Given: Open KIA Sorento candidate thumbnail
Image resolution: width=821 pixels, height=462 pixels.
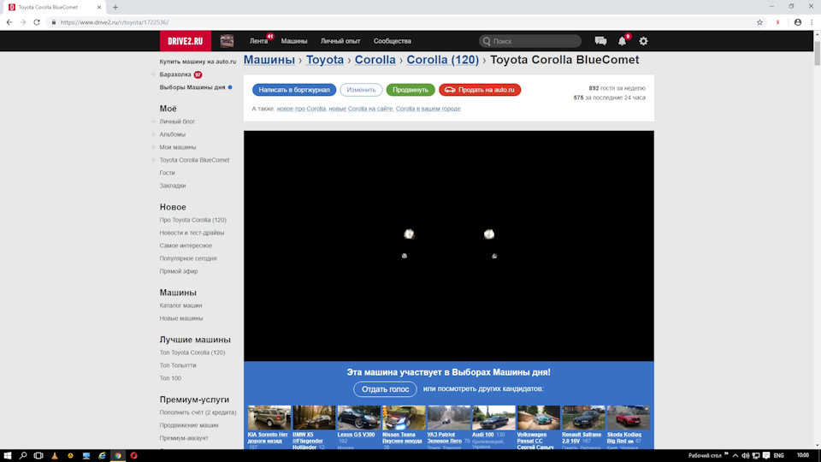Looking at the screenshot, I should point(269,418).
